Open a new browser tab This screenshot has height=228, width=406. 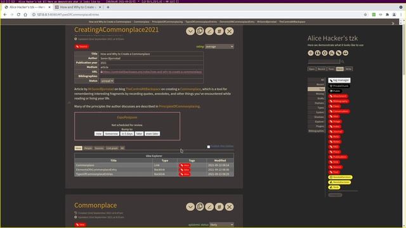(x=108, y=7)
